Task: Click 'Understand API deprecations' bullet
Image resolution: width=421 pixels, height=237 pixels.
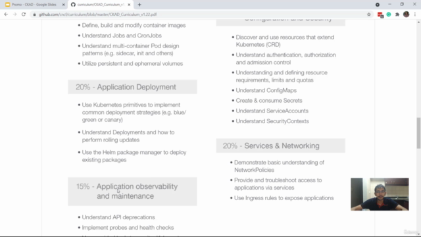Action: (x=118, y=217)
